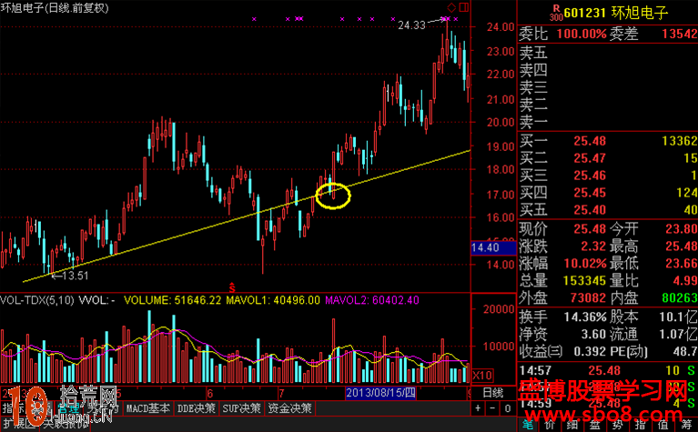
Task: Click the red S marker below candles
Action: pyautogui.click(x=232, y=287)
